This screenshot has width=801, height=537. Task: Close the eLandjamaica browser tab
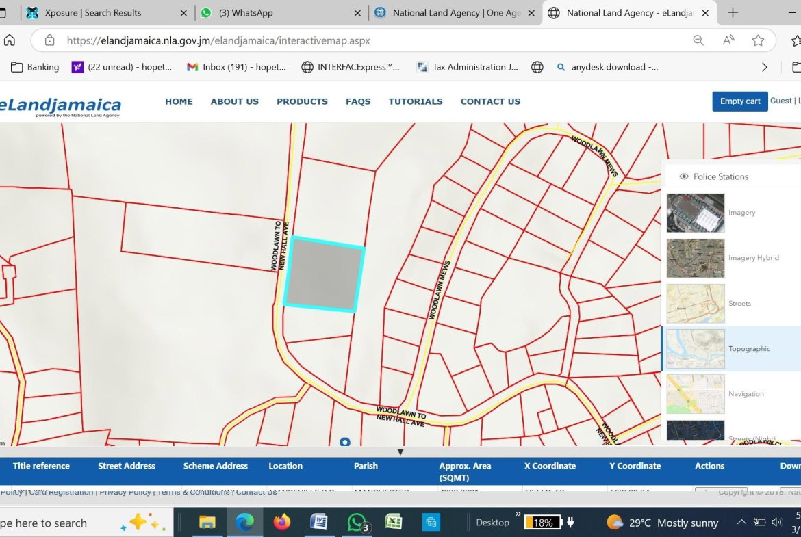pos(705,13)
